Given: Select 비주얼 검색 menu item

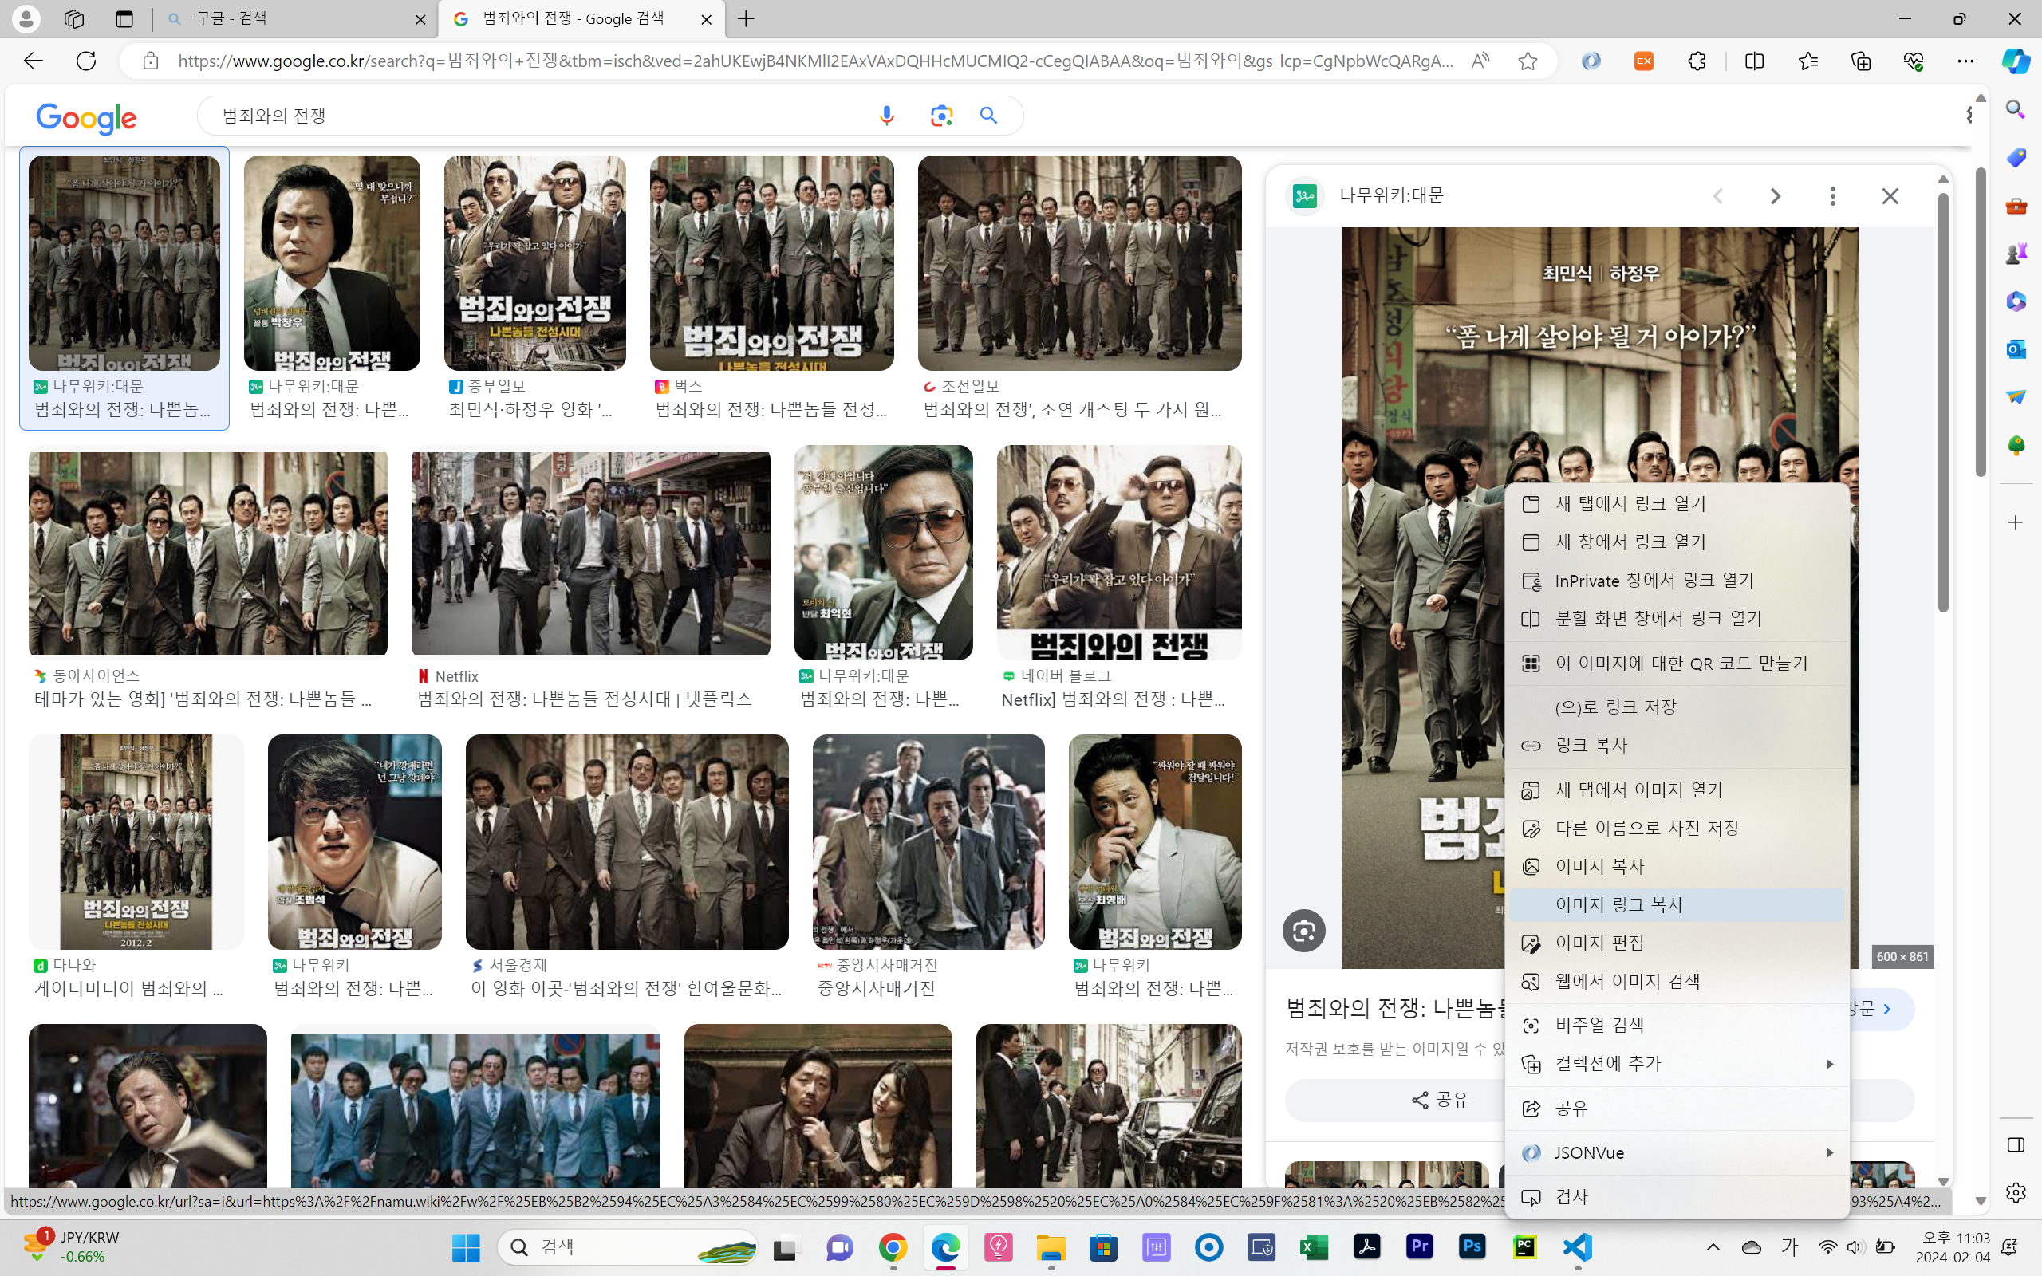Looking at the screenshot, I should (1677, 1026).
